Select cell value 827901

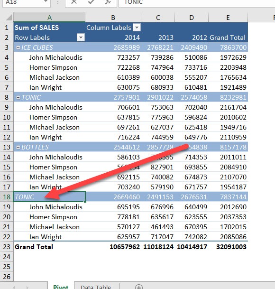[158, 167]
